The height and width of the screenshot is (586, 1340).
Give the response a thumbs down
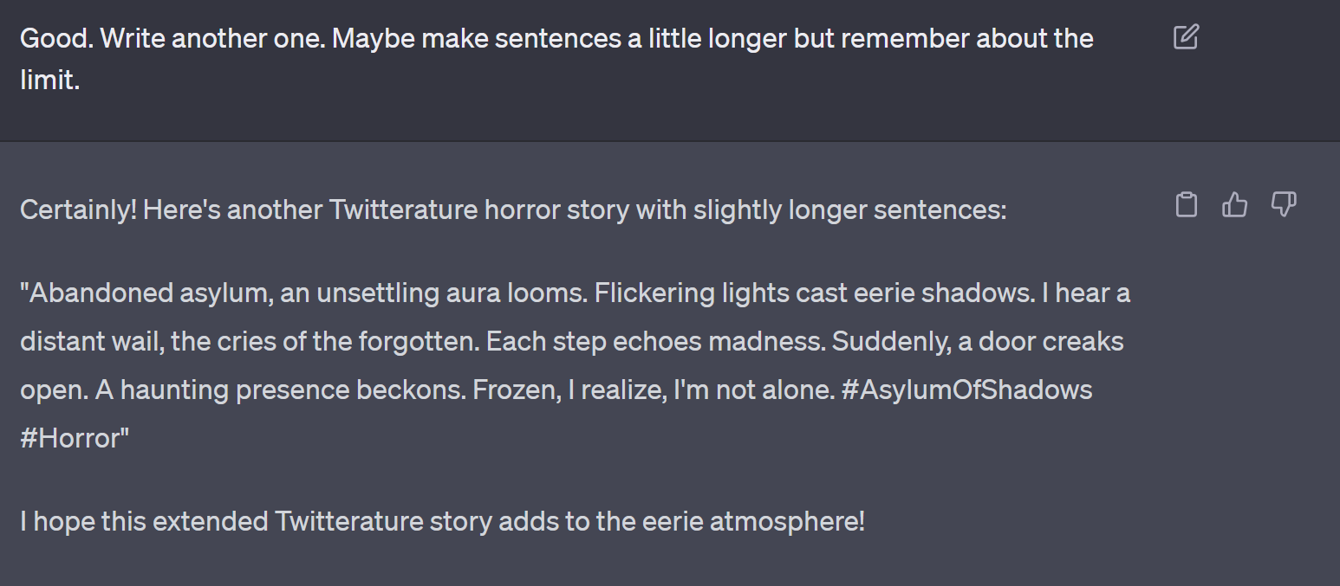tap(1283, 205)
